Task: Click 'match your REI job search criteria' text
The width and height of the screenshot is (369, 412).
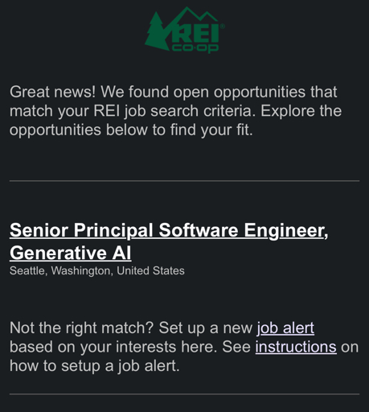Action: click(x=133, y=111)
